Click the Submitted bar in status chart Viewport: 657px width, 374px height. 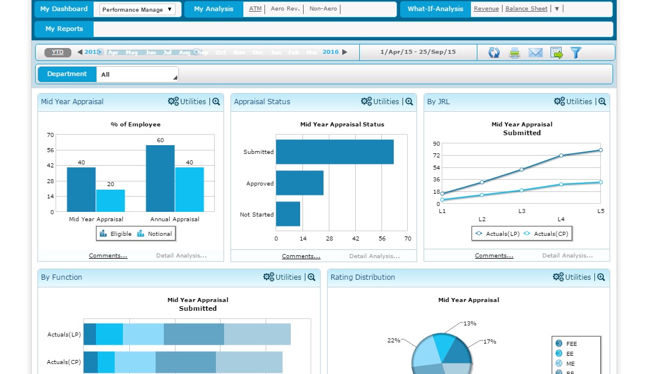[335, 152]
